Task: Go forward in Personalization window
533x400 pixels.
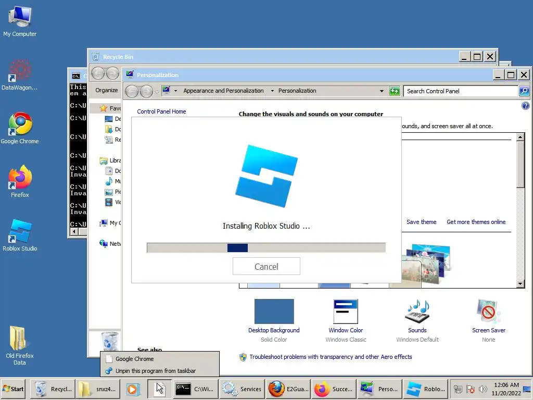Action: coord(146,91)
